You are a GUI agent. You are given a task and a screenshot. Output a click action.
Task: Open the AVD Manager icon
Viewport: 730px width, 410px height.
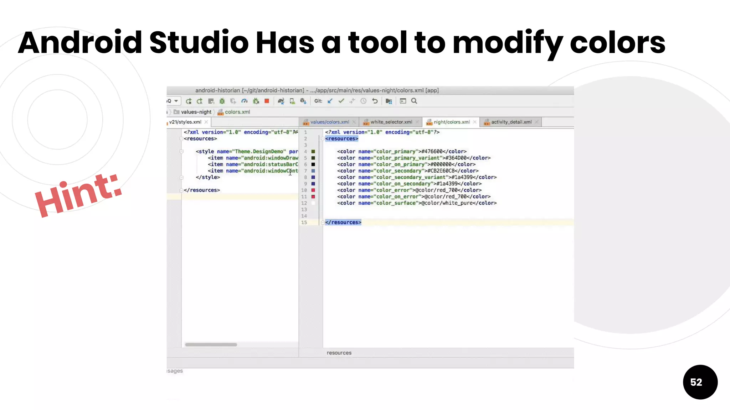pyautogui.click(x=292, y=101)
